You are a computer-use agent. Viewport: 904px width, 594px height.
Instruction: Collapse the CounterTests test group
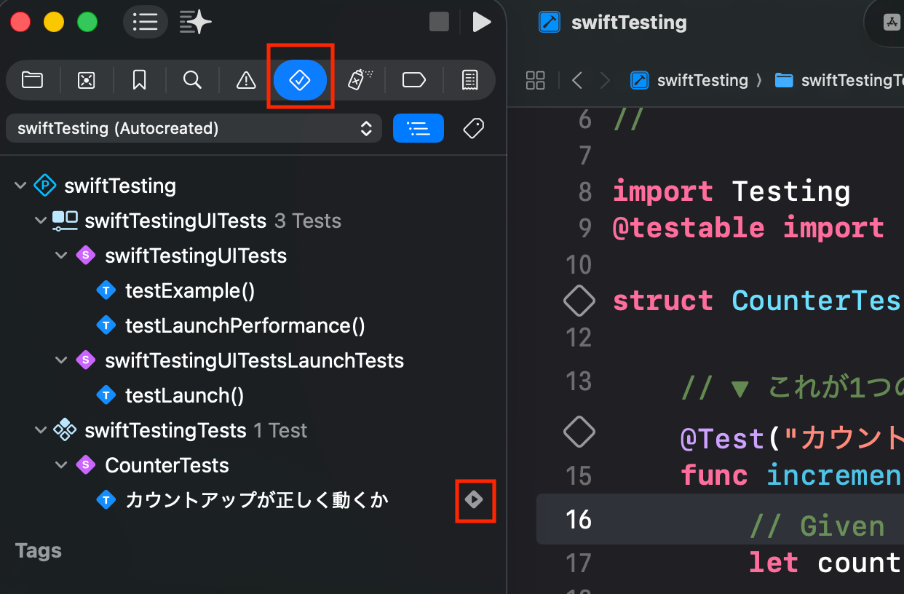tap(61, 465)
